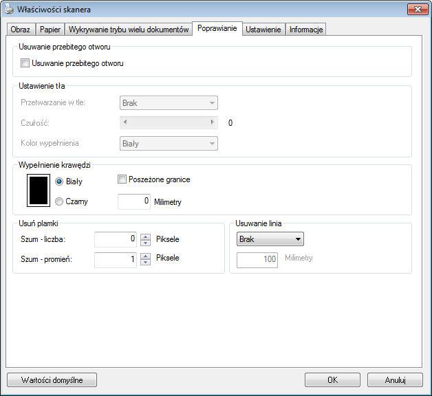Click the Czułość value 0

click(230, 123)
